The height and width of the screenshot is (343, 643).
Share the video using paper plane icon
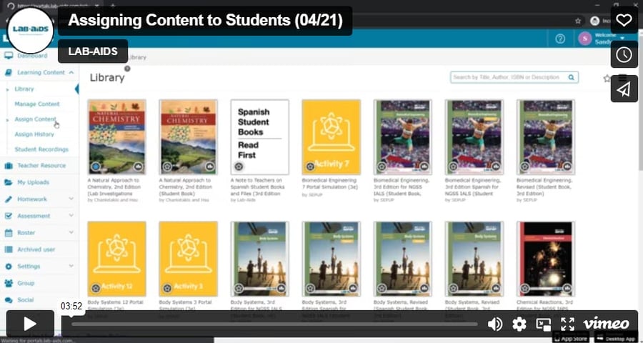pos(624,89)
